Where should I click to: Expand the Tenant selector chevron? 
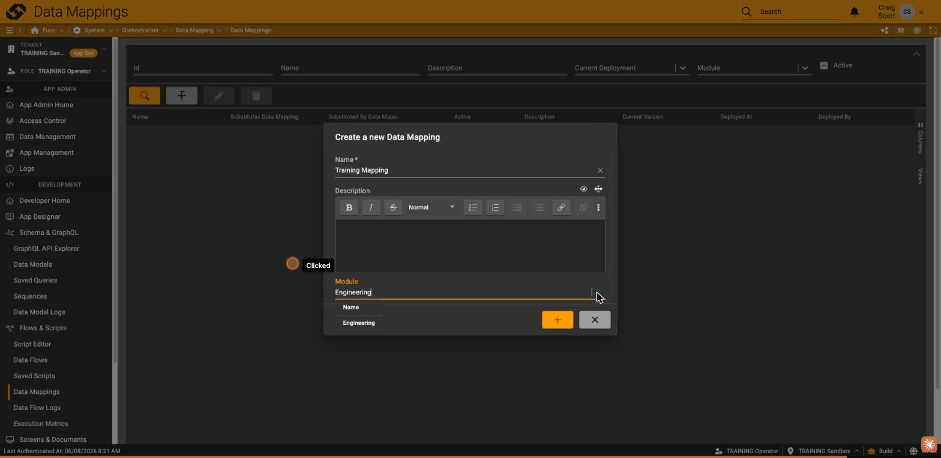pos(104,49)
